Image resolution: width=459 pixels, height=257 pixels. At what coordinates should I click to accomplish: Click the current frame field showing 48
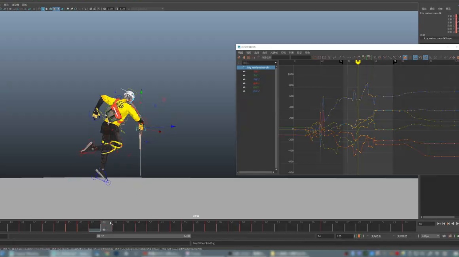click(427, 224)
